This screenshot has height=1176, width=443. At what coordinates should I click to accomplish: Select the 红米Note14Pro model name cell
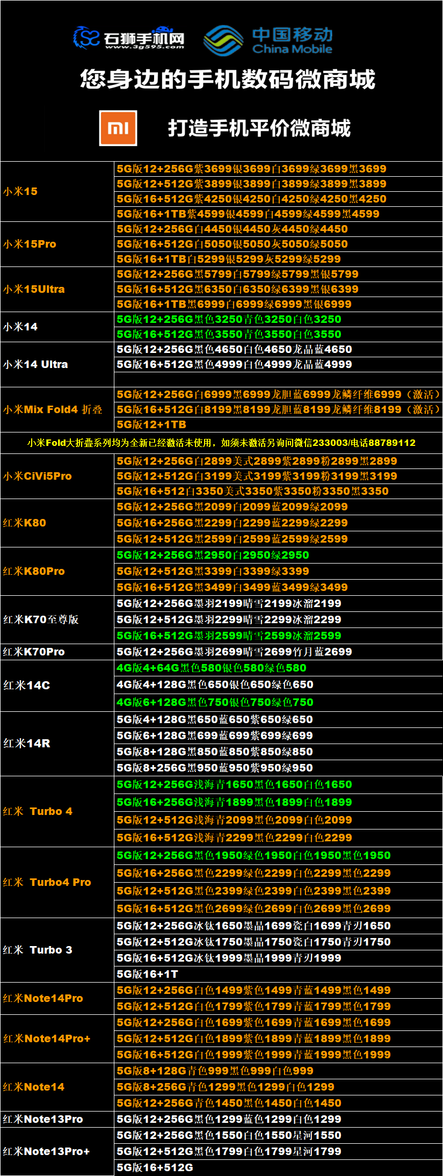(57, 998)
